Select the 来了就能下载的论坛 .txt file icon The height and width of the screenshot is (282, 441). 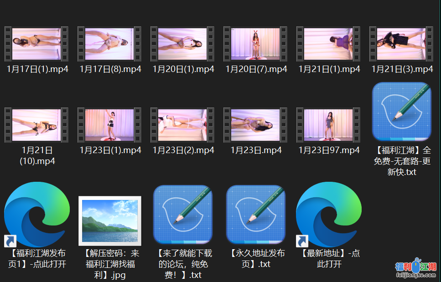182,214
